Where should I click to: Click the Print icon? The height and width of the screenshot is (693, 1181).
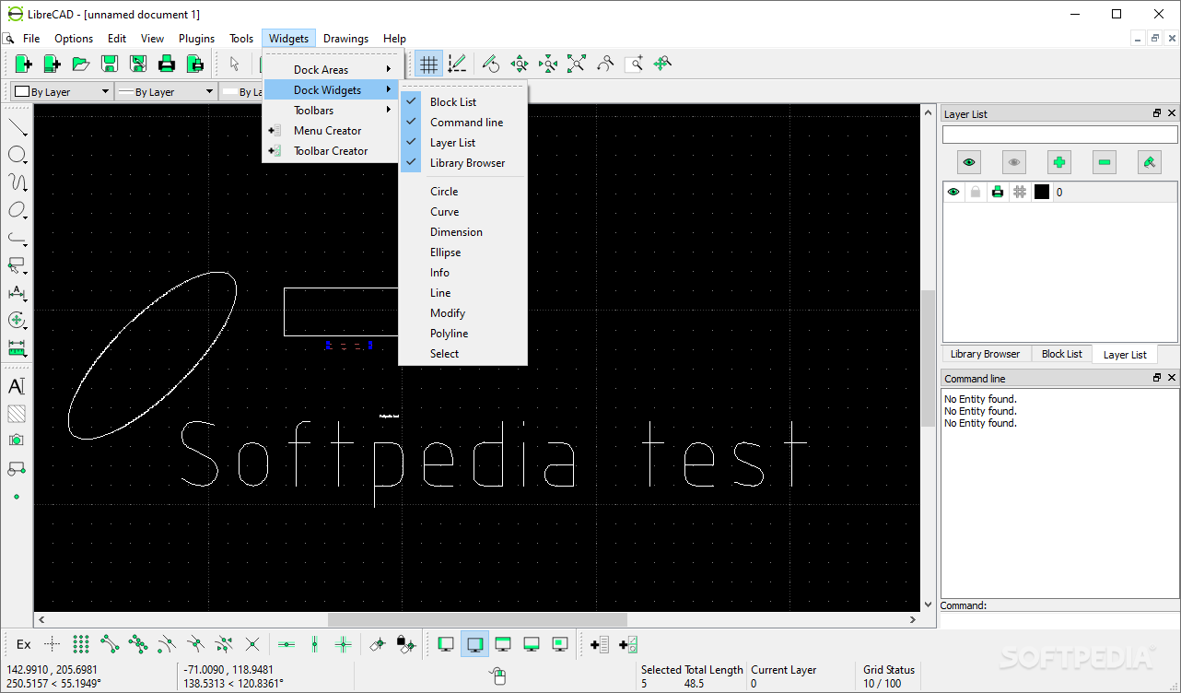(x=167, y=64)
